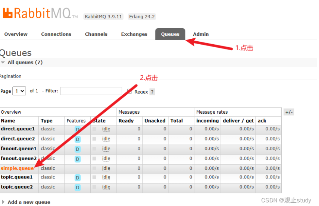The height and width of the screenshot is (206, 319).
Task: Sort the table by Name column
Action: (8, 121)
